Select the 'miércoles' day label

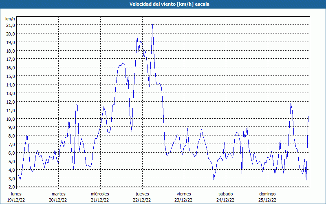point(100,194)
